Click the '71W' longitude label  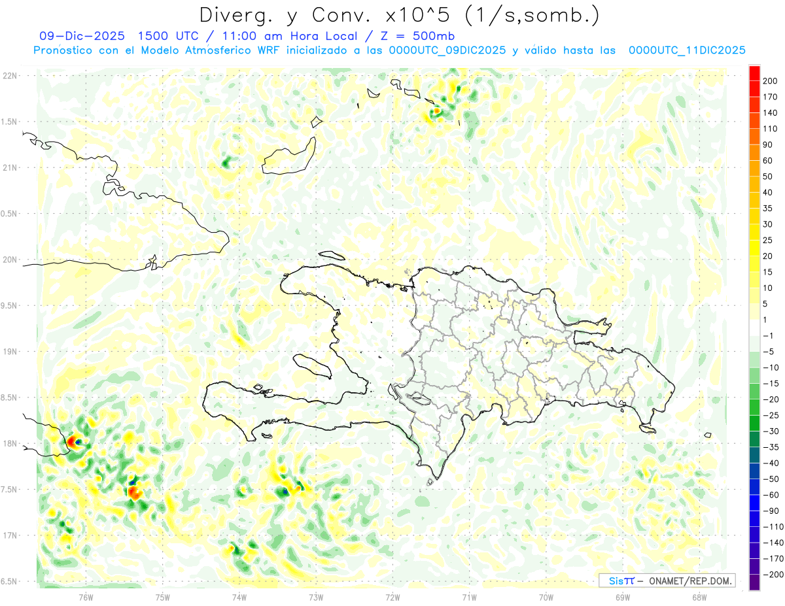pos(469,597)
